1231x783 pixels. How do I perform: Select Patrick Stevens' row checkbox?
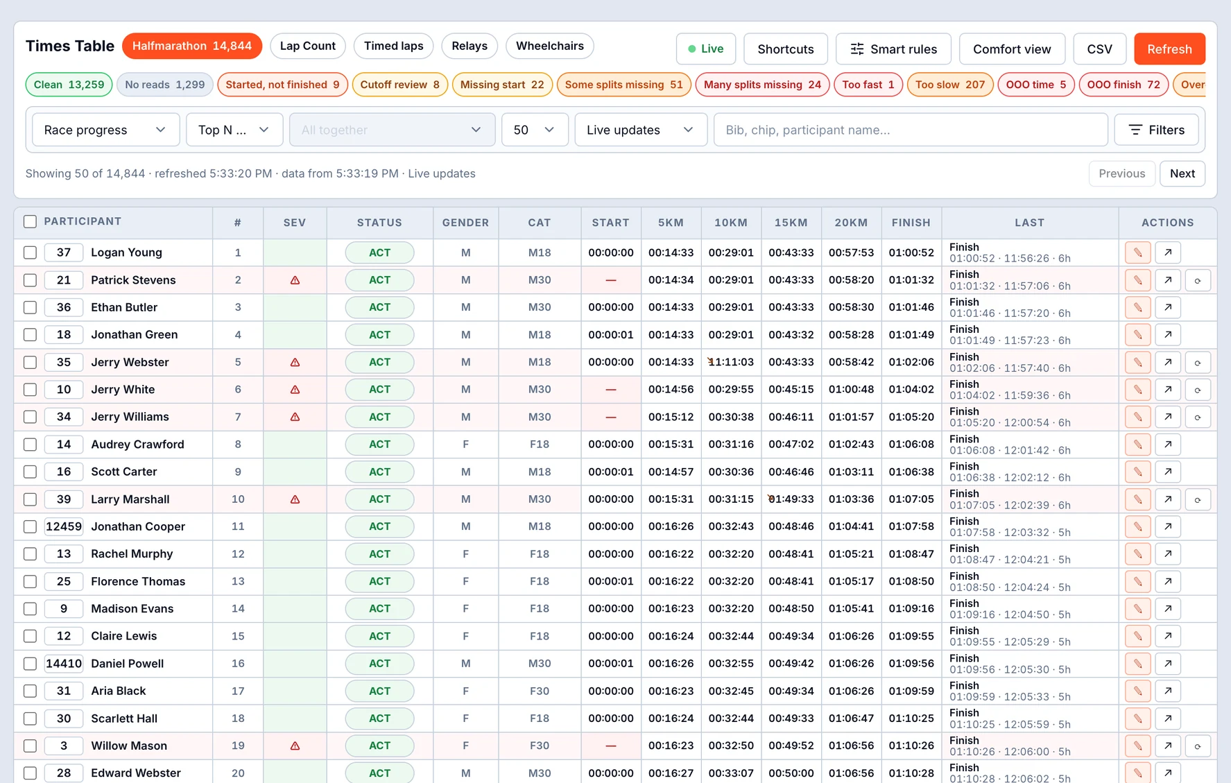pos(30,280)
